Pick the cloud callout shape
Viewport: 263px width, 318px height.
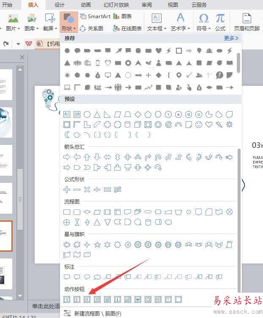click(x=97, y=277)
